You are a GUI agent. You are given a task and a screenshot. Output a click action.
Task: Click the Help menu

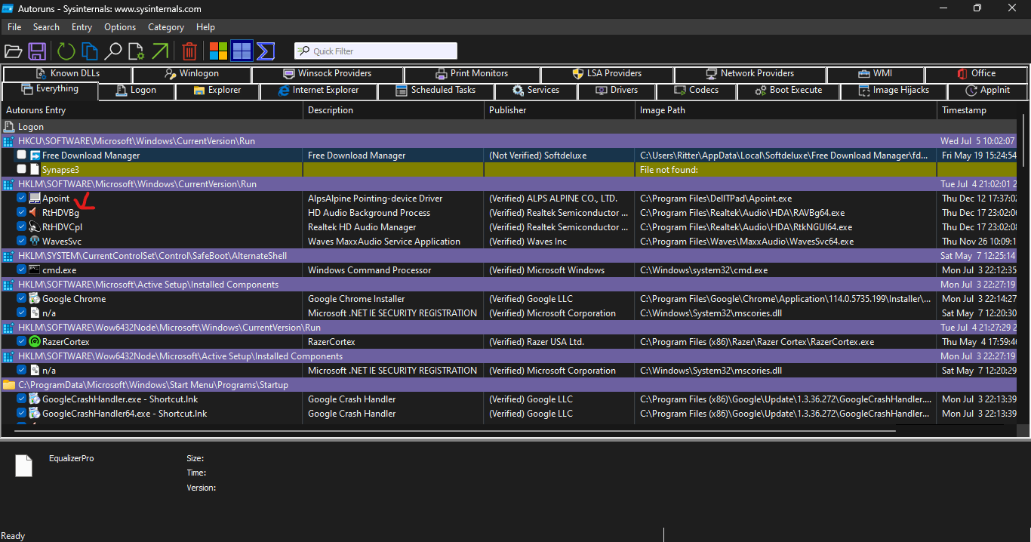(x=205, y=27)
